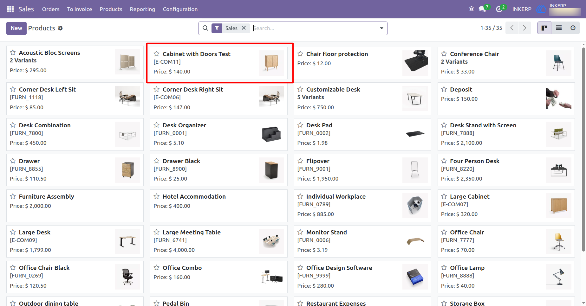Open the Products menu
586x306 pixels.
click(x=111, y=9)
